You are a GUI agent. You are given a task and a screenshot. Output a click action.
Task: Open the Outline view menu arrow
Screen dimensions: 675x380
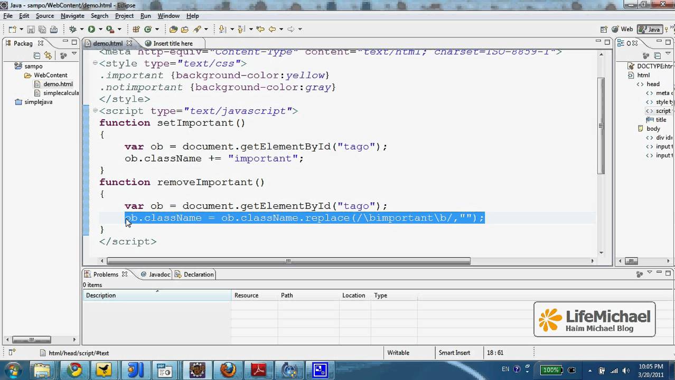tap(668, 54)
